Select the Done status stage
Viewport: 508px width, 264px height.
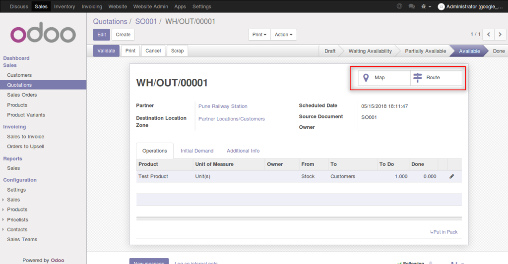pos(499,51)
